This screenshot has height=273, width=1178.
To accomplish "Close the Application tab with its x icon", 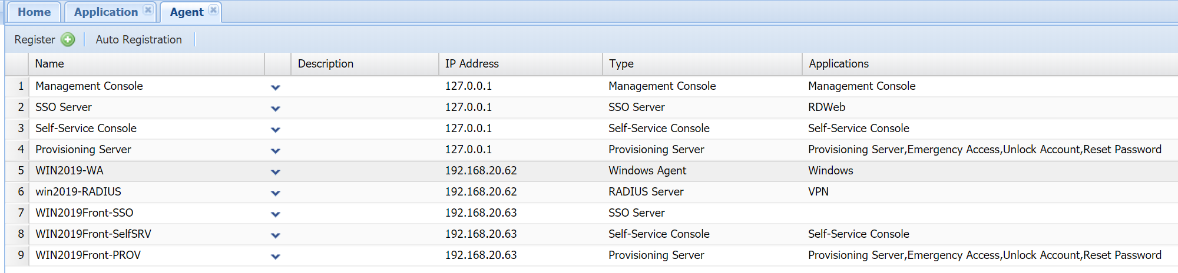I will (x=148, y=10).
